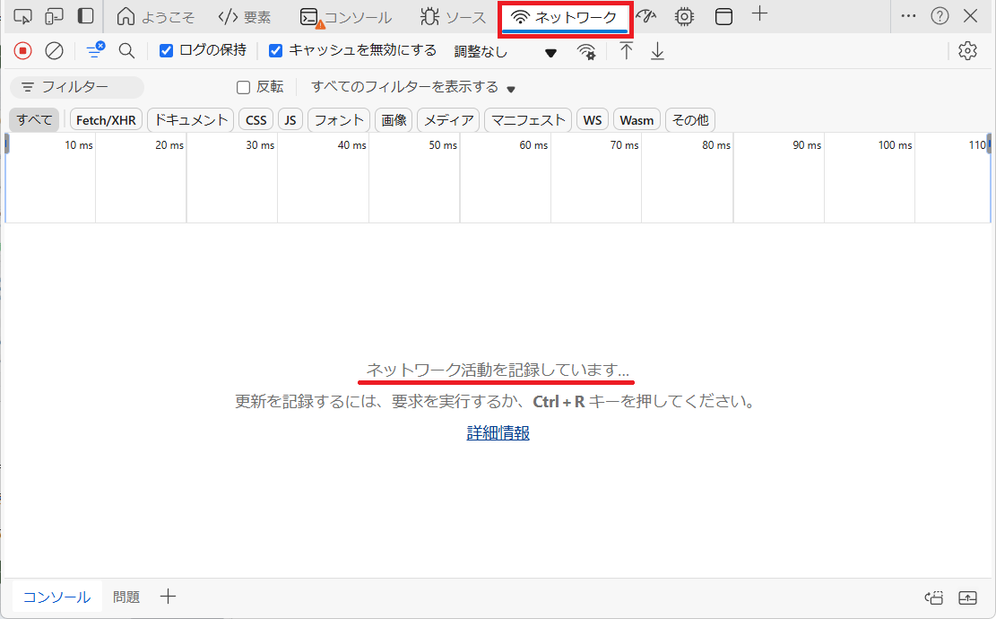The height and width of the screenshot is (619, 996).
Task: Open network settings gear icon
Action: click(x=966, y=51)
